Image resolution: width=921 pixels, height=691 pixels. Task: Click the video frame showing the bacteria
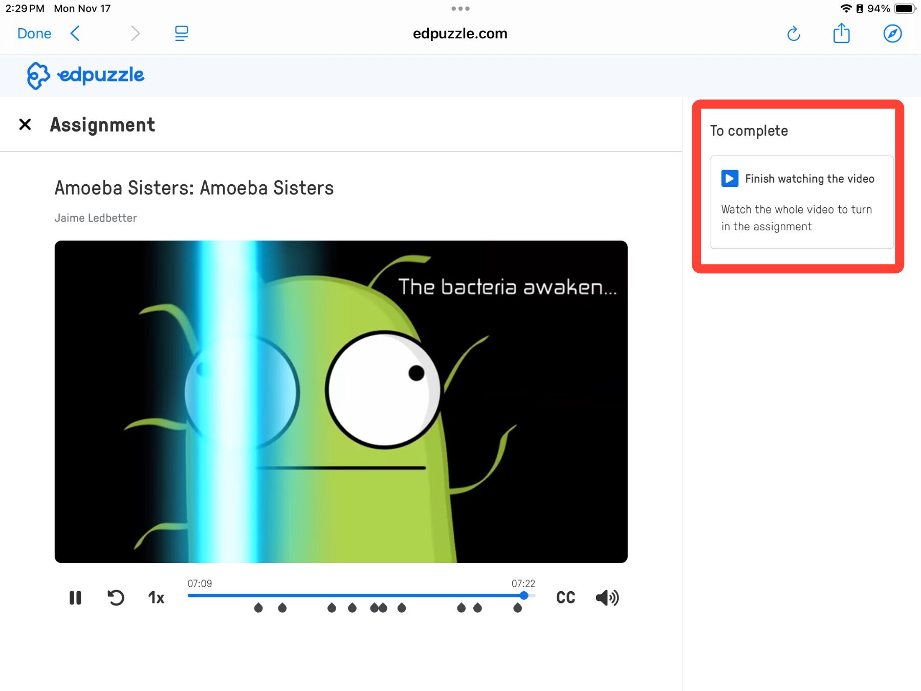(341, 402)
